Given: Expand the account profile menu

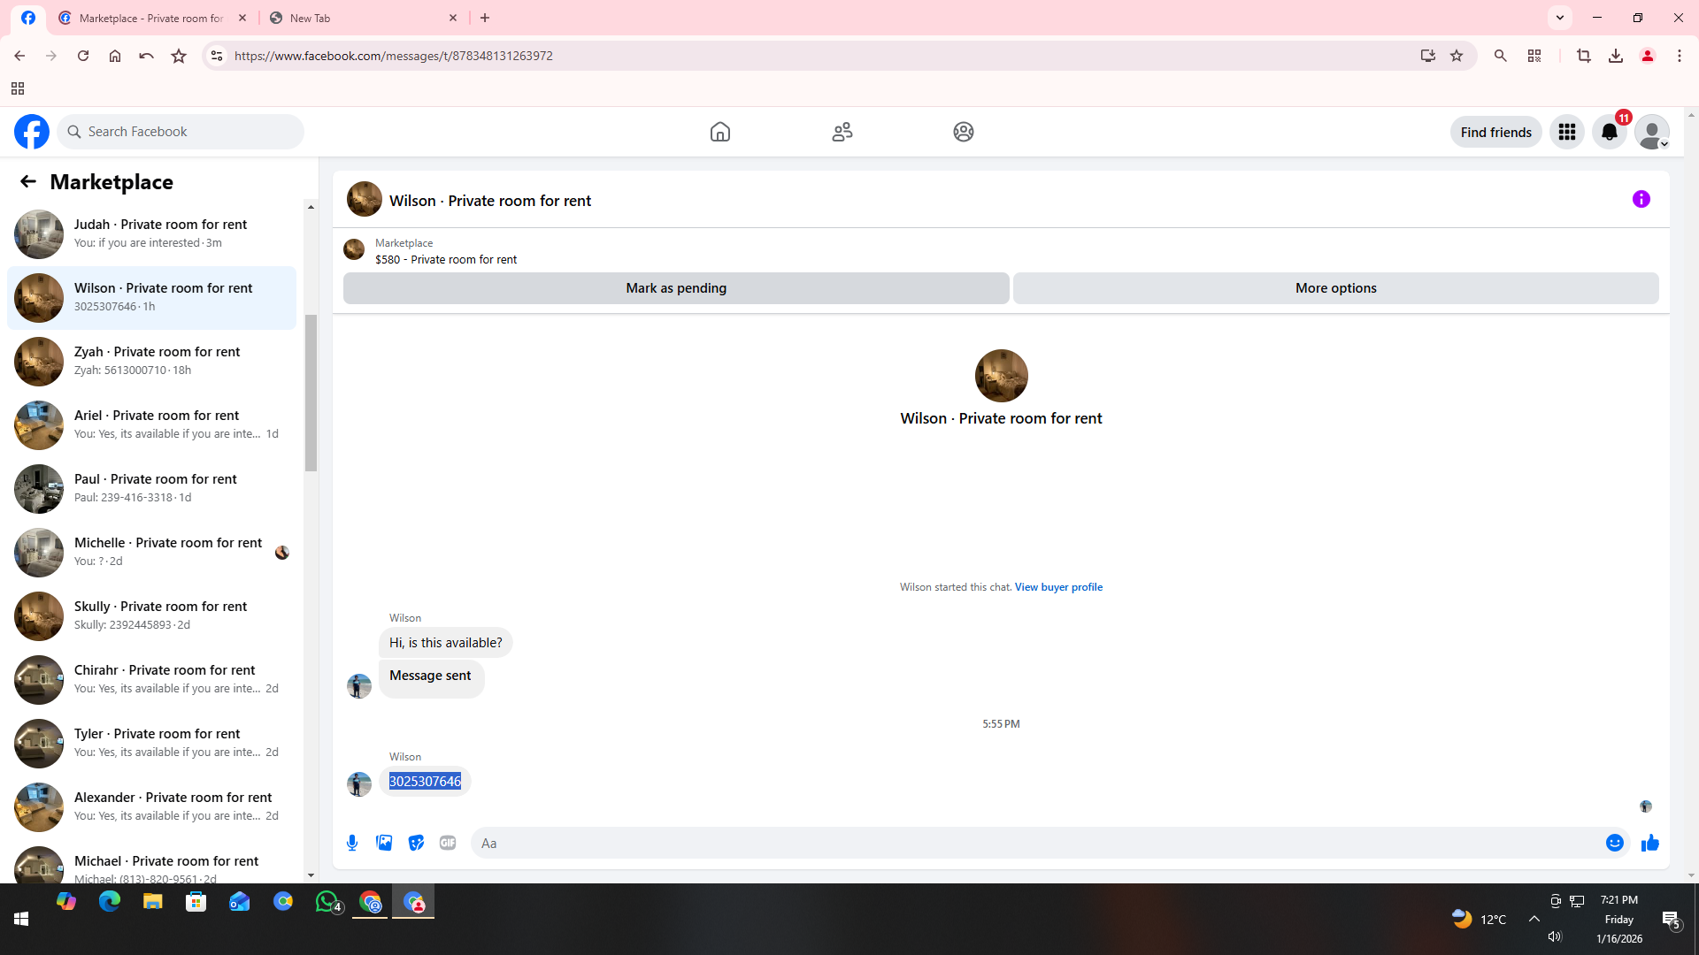Looking at the screenshot, I should point(1651,132).
